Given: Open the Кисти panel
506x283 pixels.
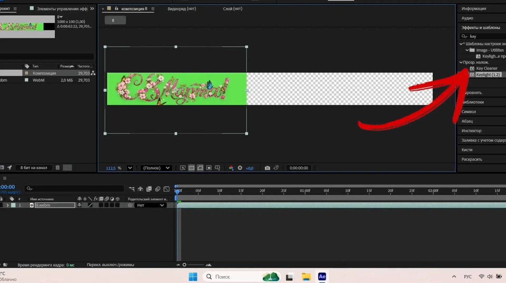Looking at the screenshot, I should (x=467, y=150).
